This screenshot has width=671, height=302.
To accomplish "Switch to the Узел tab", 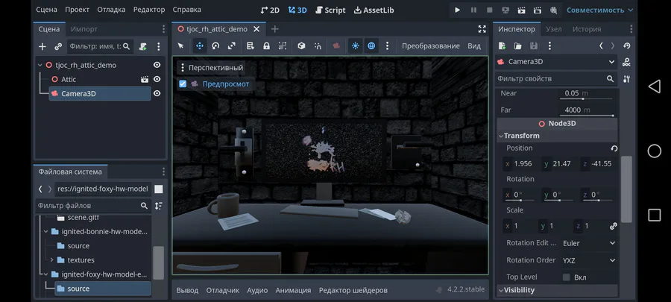I will [x=554, y=29].
